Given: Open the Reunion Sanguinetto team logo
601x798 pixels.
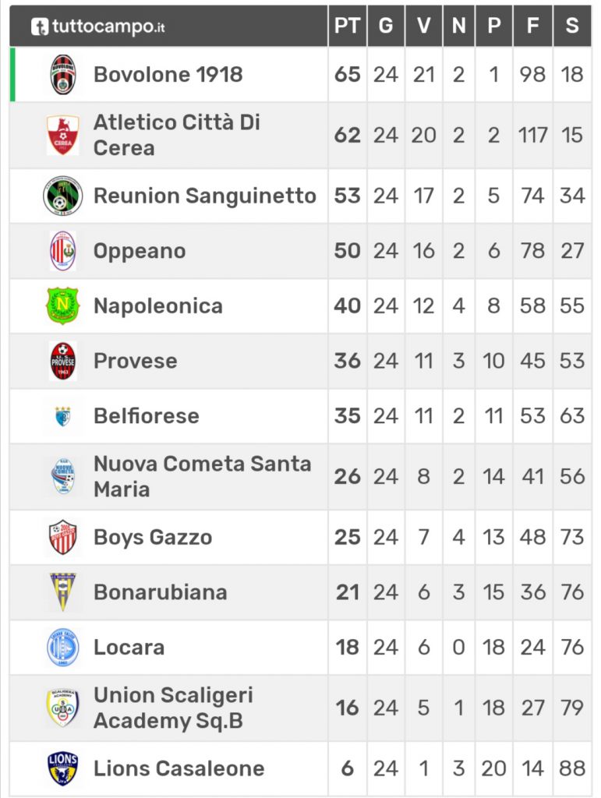Looking at the screenshot, I should pyautogui.click(x=62, y=196).
